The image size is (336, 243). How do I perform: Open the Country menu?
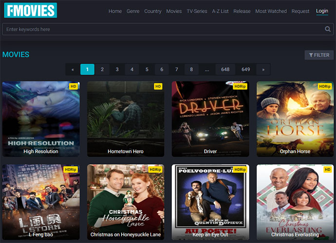click(x=153, y=11)
